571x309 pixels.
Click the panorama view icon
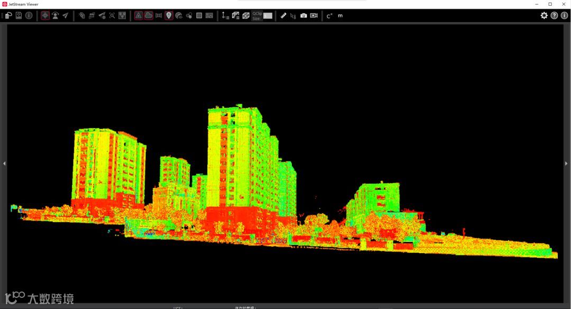159,15
